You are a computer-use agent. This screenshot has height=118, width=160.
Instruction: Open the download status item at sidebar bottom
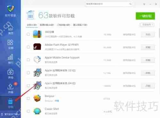coord(10,114)
